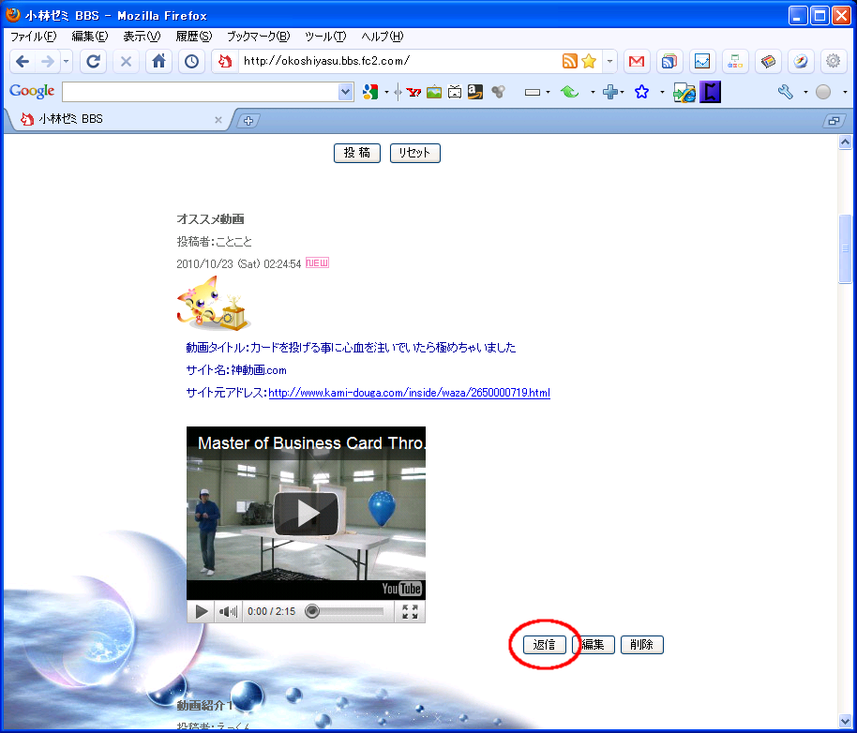Bookmark this page with the star icon

pos(589,62)
